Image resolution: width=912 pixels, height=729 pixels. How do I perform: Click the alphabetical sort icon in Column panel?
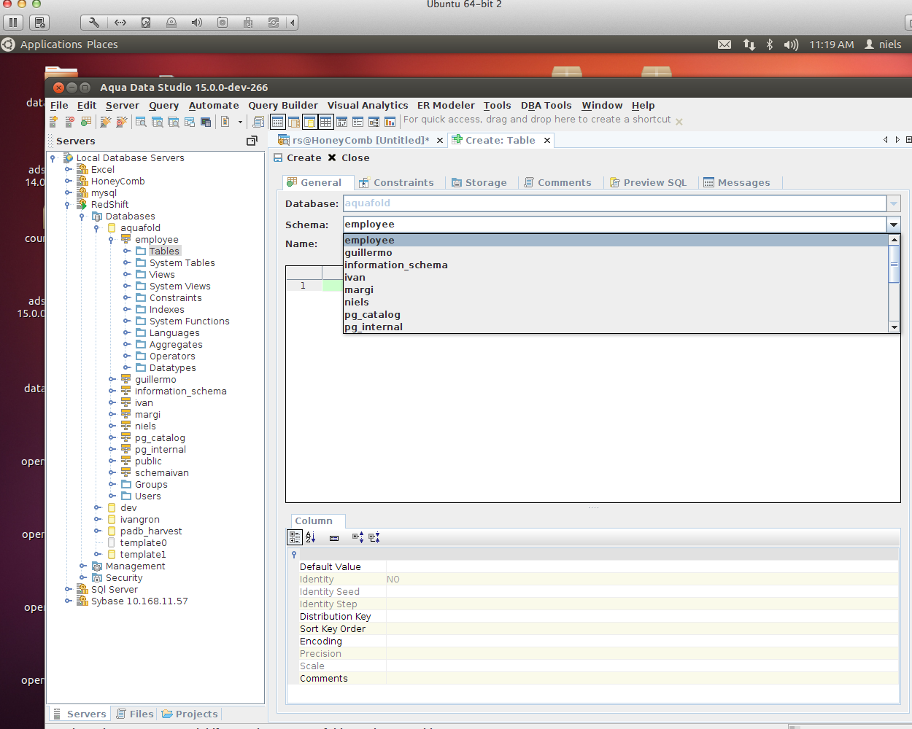[311, 537]
